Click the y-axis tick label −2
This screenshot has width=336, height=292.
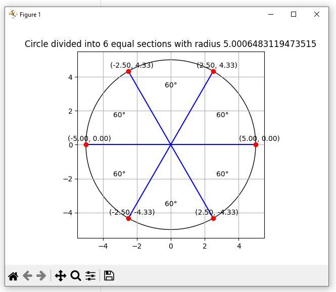[x=68, y=179]
